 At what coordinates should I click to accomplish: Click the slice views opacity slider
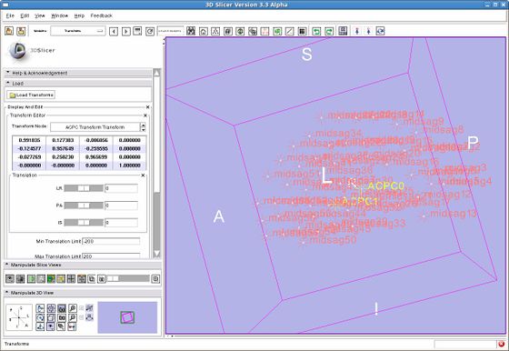pyautogui.click(x=128, y=278)
